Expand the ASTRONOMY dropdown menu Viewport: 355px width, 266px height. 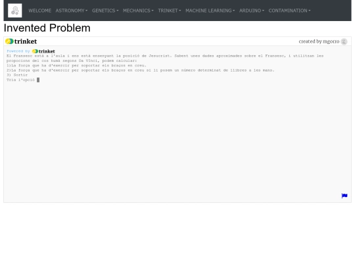coord(72,11)
